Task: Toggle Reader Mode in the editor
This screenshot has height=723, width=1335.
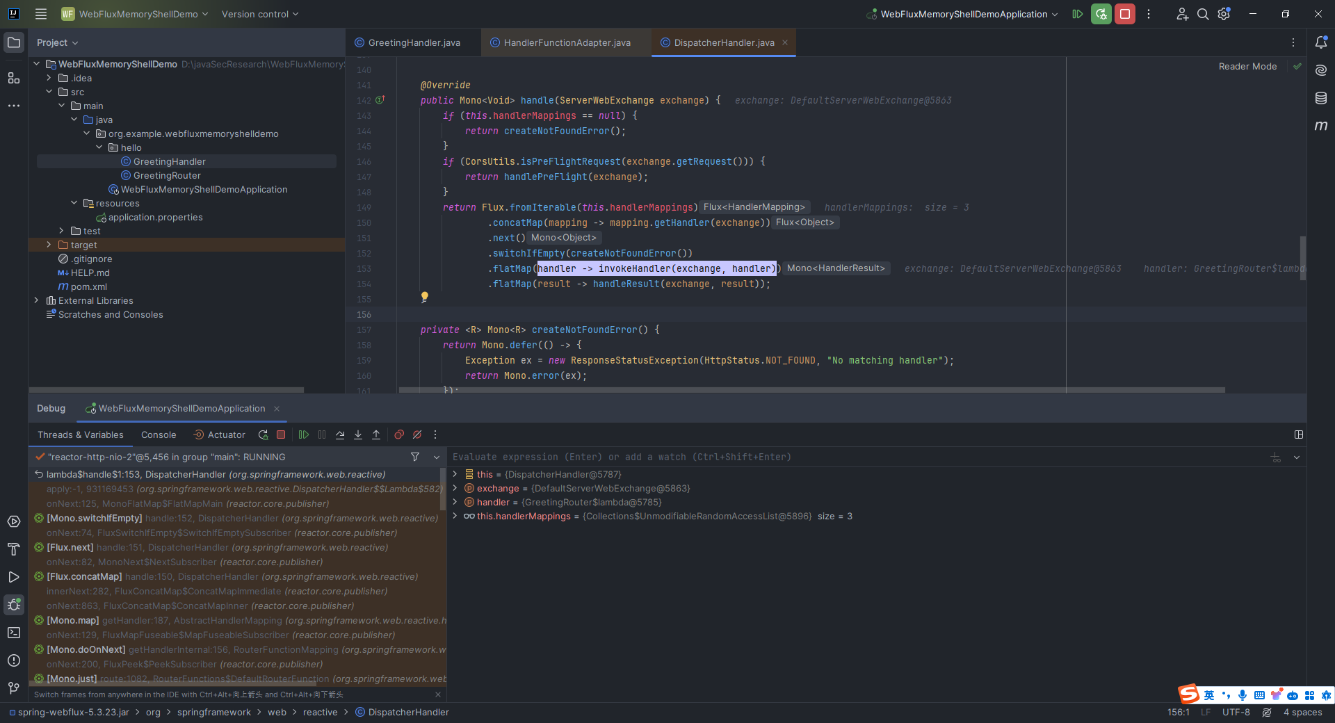Action: [1247, 67]
